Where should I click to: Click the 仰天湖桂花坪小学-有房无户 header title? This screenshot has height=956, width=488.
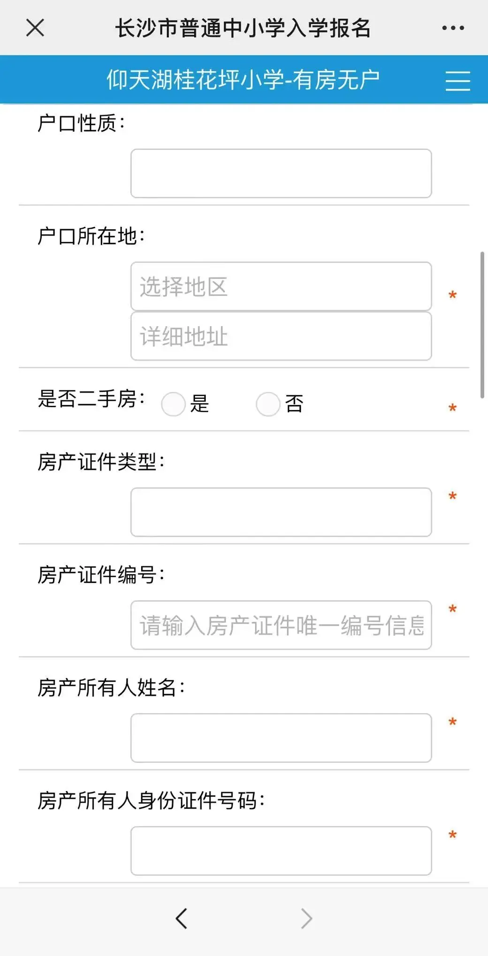(243, 80)
